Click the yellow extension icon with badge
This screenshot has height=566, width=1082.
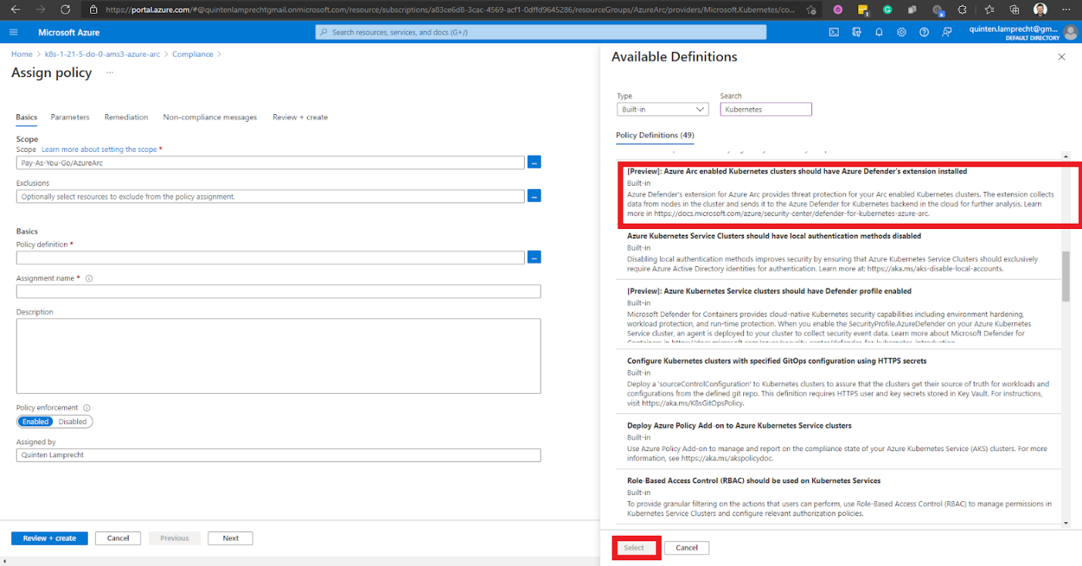(863, 10)
